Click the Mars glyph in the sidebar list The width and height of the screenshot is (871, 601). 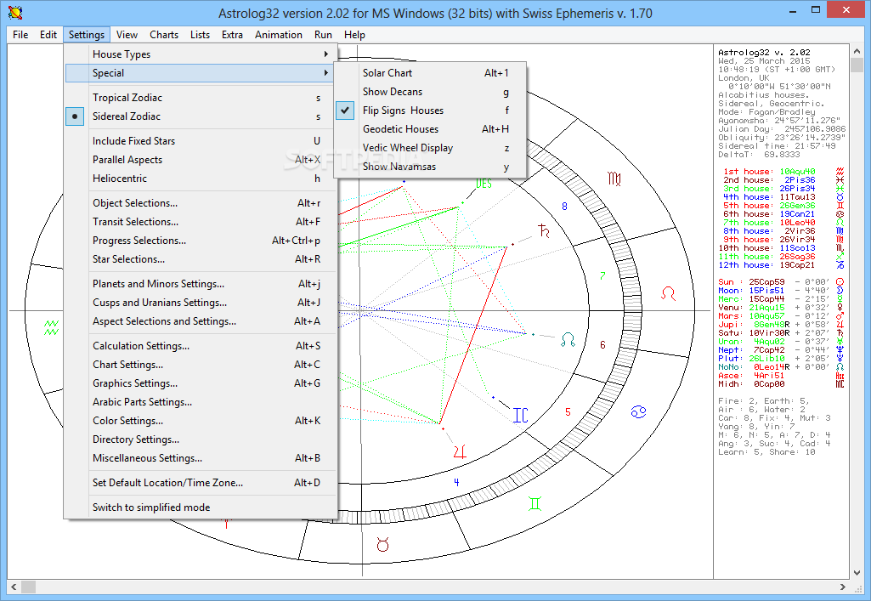click(x=840, y=316)
